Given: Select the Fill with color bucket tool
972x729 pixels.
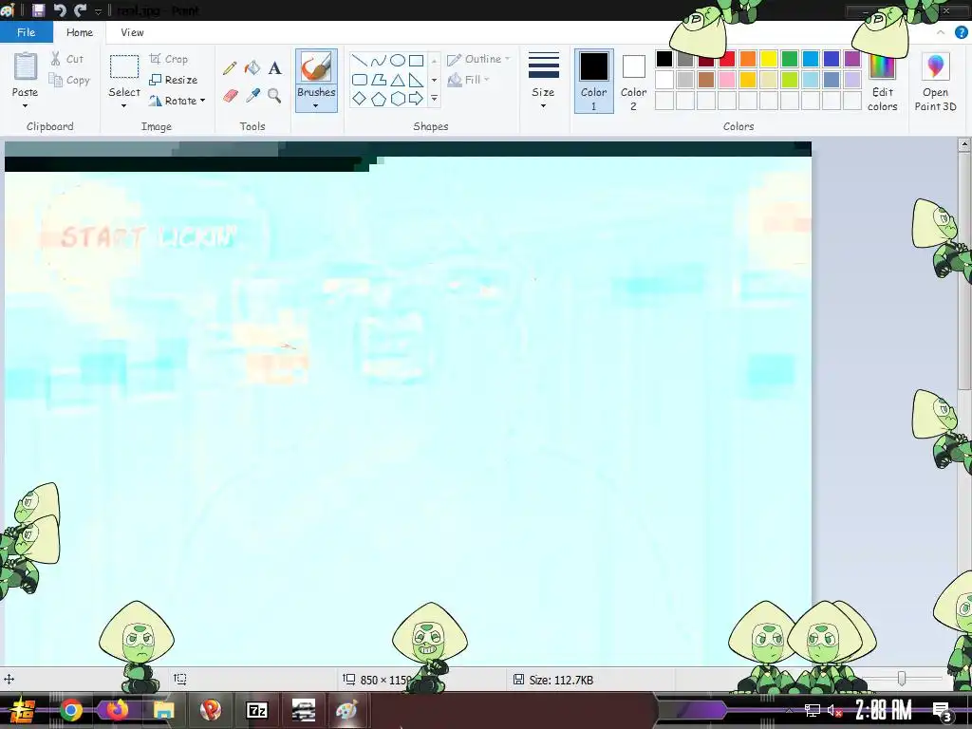Looking at the screenshot, I should [252, 67].
